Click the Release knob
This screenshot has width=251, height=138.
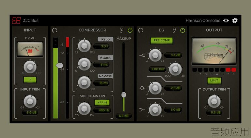click(84, 82)
